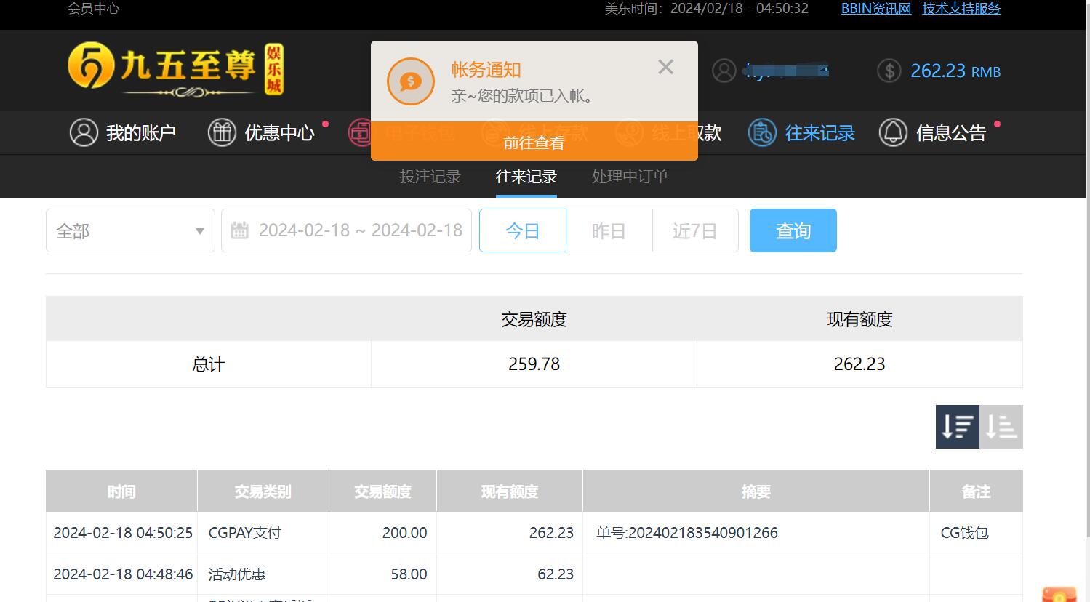The width and height of the screenshot is (1090, 602).
Task: Select the 近7日 filter
Action: coord(695,230)
